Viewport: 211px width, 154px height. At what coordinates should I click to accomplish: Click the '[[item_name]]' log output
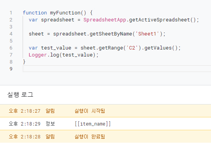pyautogui.click(x=93, y=124)
